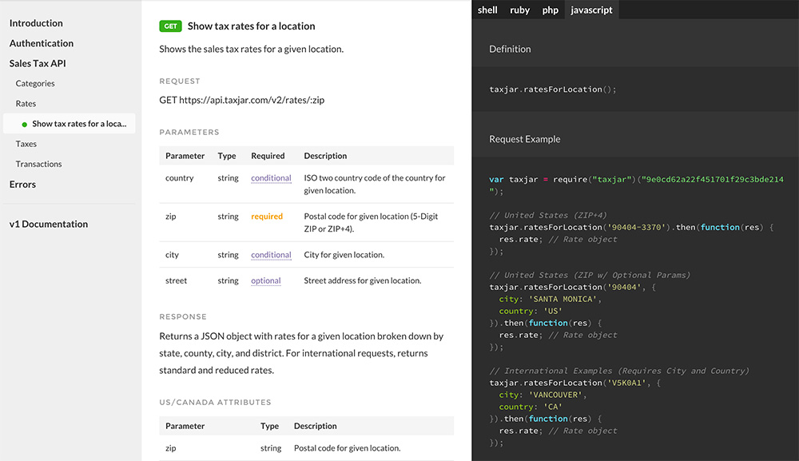The width and height of the screenshot is (799, 461).
Task: Click the PARAMETERS section label
Action: tap(189, 132)
